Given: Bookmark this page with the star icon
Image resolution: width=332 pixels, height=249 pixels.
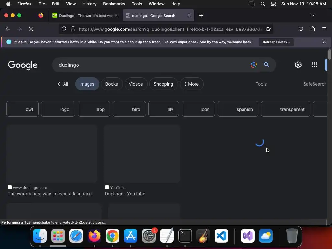Looking at the screenshot, I should click(268, 29).
